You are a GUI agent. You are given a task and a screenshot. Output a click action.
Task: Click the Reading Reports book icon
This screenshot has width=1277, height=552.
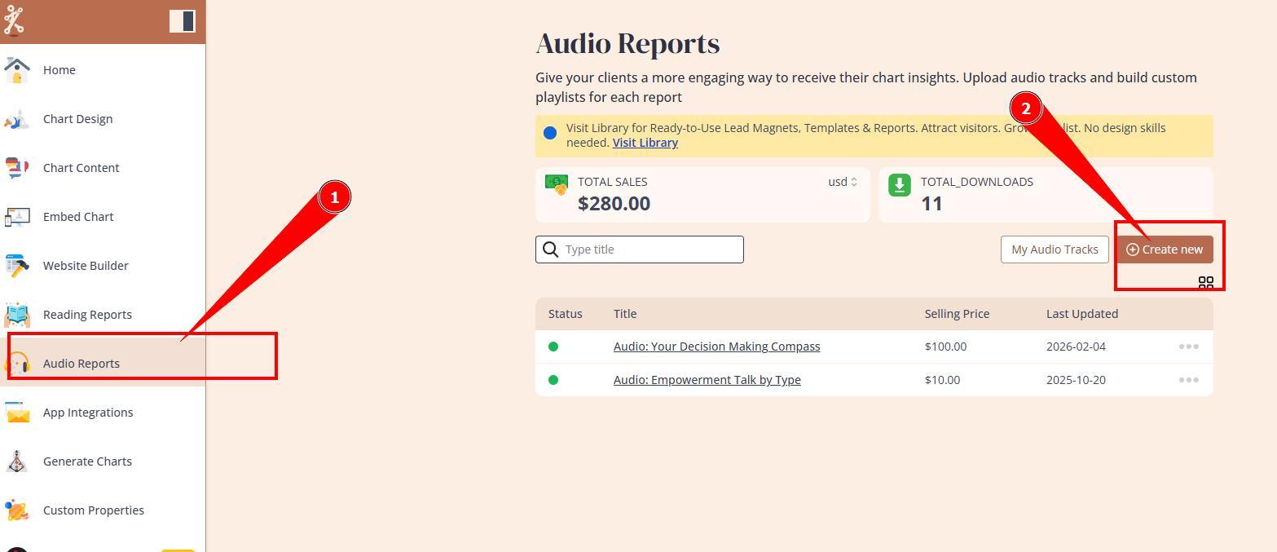(16, 315)
